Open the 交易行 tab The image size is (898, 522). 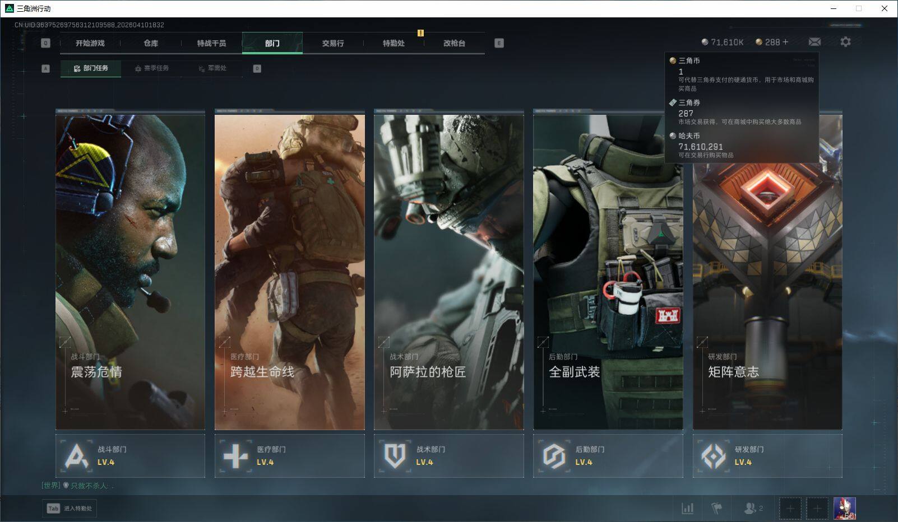point(333,43)
